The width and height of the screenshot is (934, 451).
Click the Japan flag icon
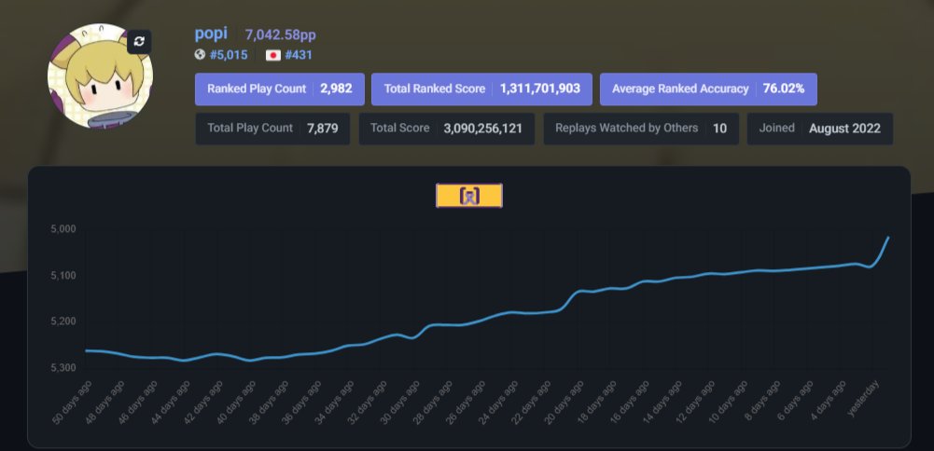click(x=273, y=55)
